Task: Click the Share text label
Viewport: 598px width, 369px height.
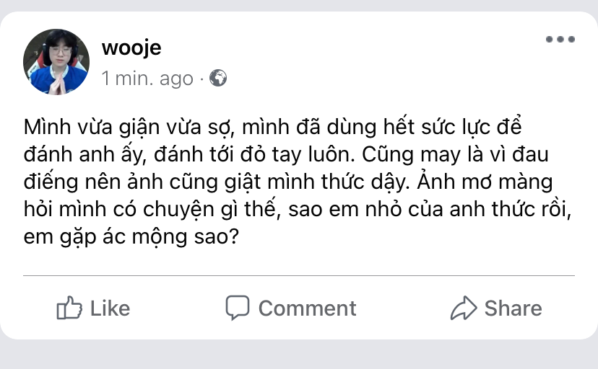Action: click(x=513, y=308)
